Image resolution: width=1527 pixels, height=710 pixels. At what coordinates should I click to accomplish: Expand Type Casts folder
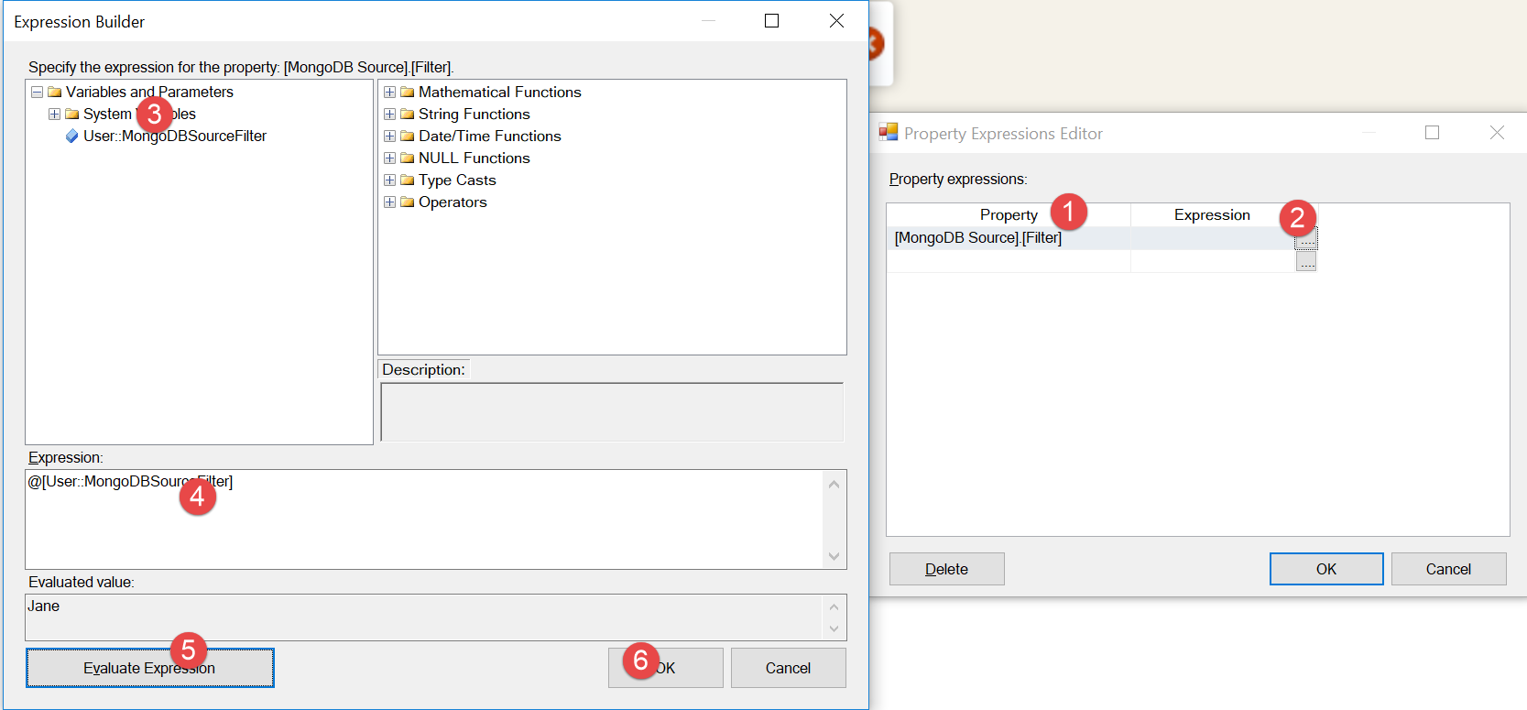[389, 180]
